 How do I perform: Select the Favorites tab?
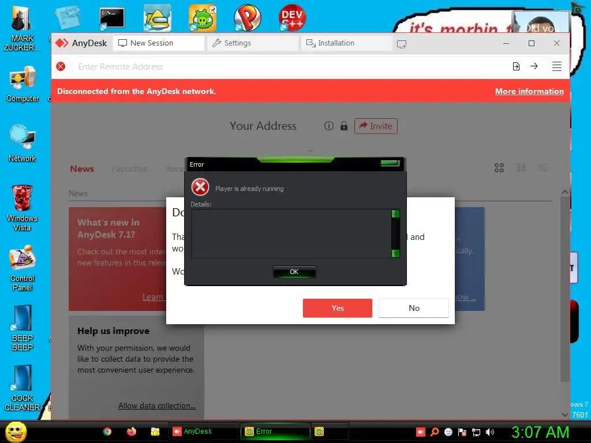coord(129,169)
